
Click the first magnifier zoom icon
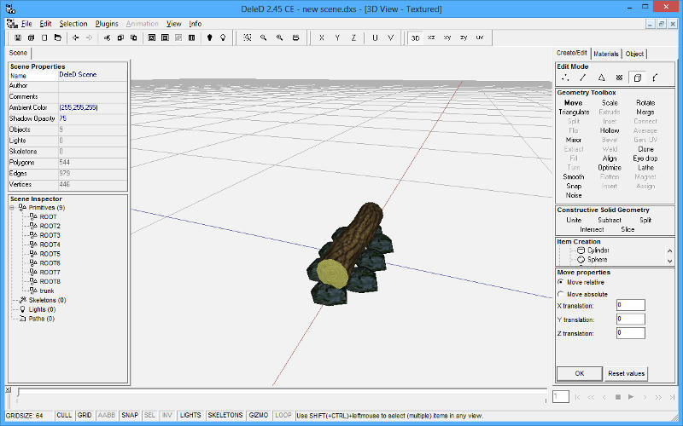(264, 37)
